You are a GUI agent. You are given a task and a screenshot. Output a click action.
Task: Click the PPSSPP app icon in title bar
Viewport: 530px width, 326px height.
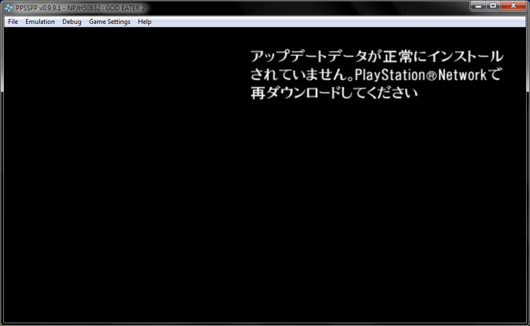[9, 8]
